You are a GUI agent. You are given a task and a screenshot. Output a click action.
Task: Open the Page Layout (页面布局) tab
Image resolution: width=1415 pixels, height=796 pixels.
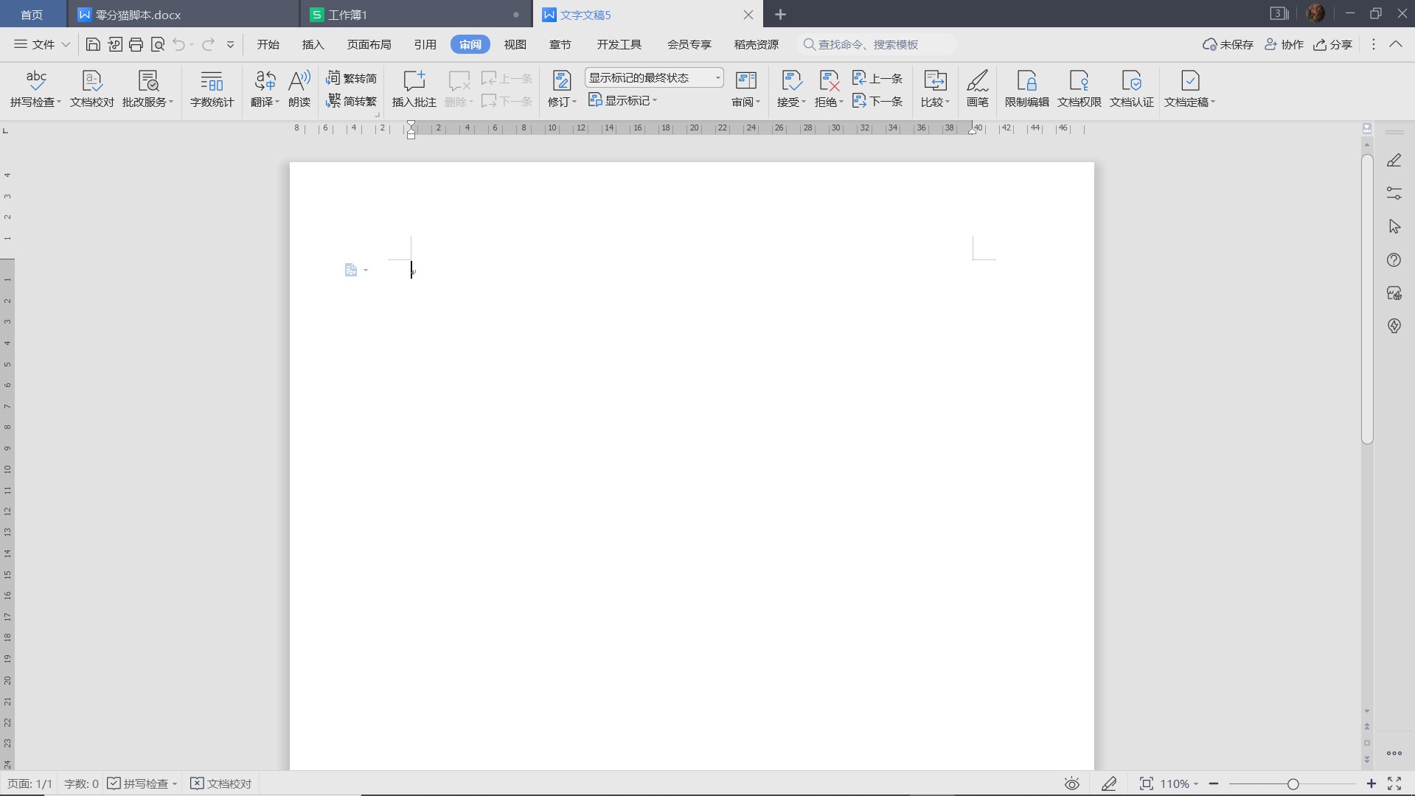pyautogui.click(x=369, y=45)
